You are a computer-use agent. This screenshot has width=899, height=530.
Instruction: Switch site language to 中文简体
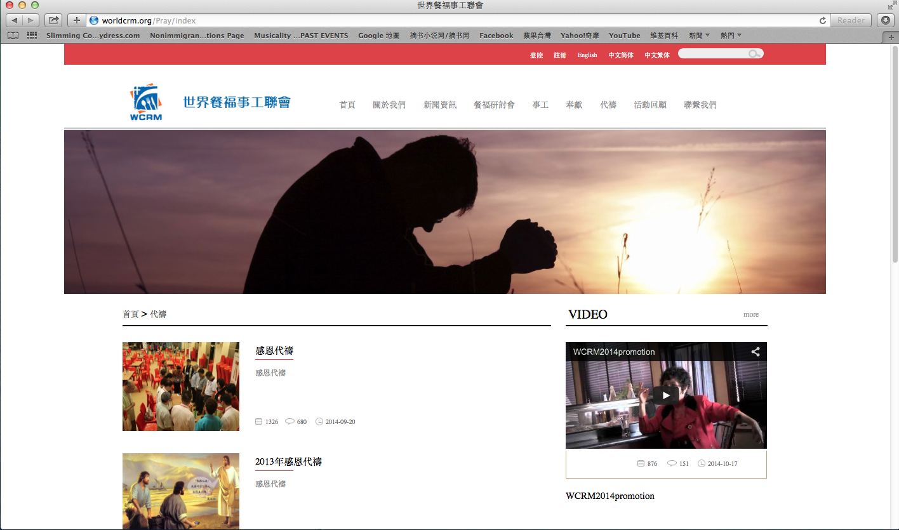coord(621,55)
